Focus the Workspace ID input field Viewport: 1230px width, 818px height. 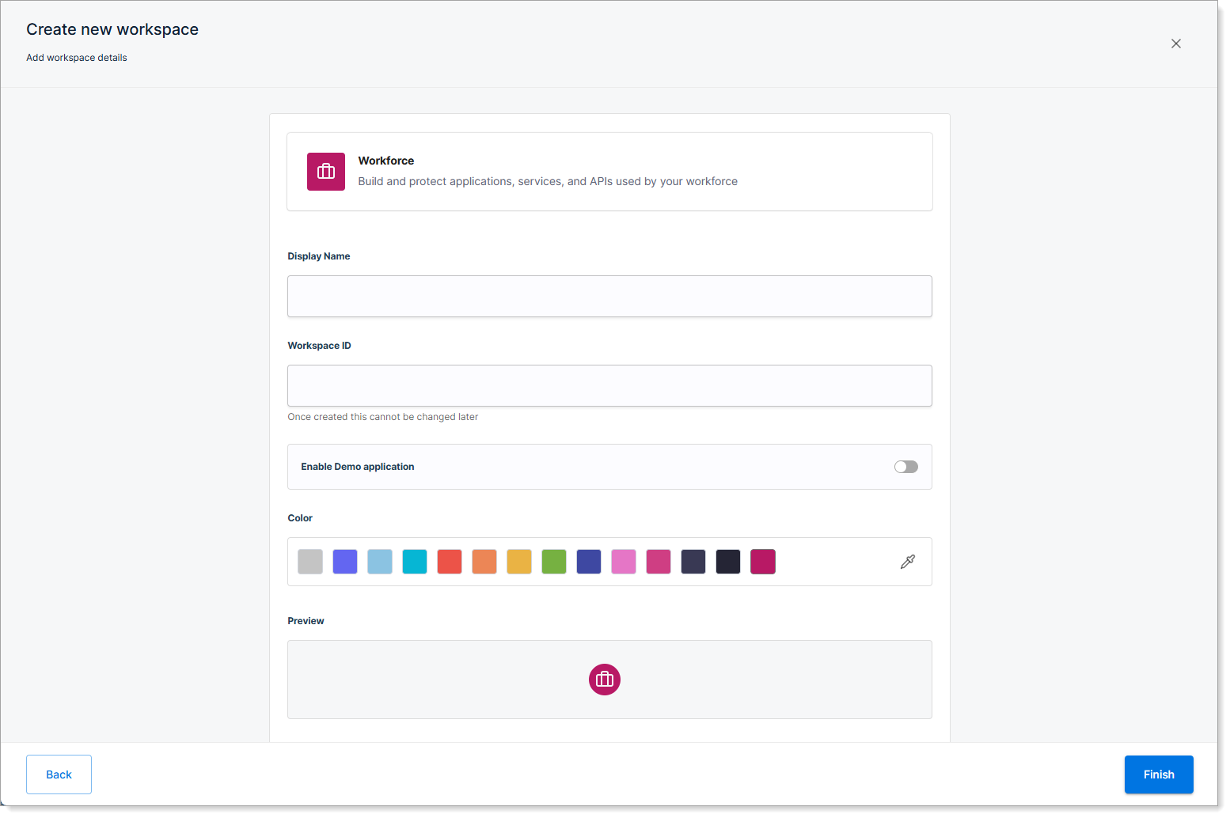pyautogui.click(x=609, y=385)
